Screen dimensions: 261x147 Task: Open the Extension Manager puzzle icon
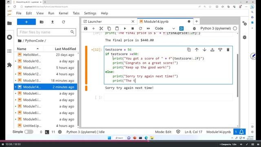[x=9, y=65]
